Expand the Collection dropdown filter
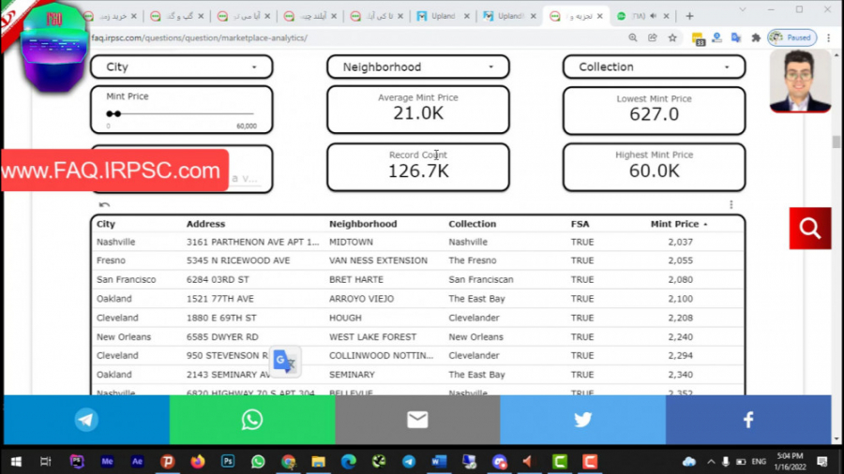 (654, 67)
